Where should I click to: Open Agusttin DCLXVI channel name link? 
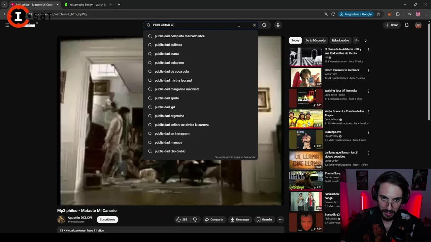point(79,217)
